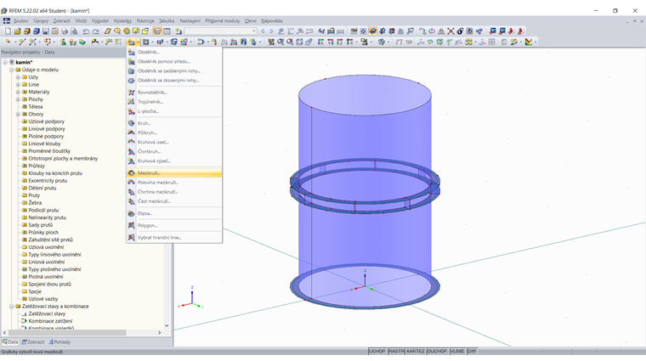The image size is (646, 361).
Task: Select the Průřezy tree item
Action: point(37,166)
